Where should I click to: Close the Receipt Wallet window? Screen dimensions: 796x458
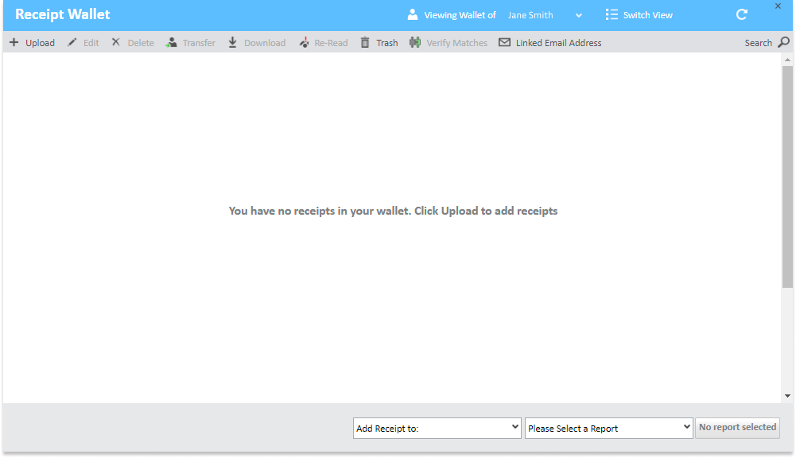778,6
